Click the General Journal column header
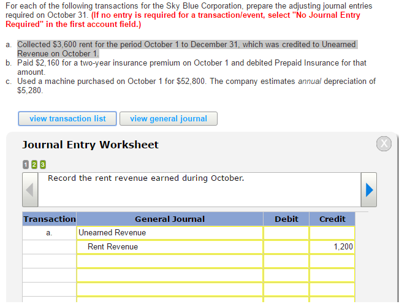399x304 pixels. tap(170, 219)
